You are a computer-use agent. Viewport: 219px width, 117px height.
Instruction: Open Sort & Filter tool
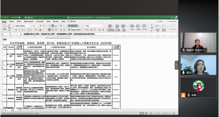click(158, 28)
